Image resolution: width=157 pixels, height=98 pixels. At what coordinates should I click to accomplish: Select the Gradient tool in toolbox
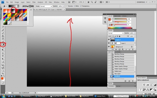(3, 44)
